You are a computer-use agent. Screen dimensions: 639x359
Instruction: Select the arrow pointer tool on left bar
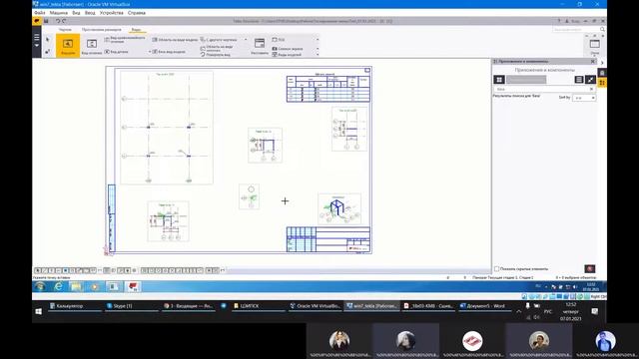48,40
